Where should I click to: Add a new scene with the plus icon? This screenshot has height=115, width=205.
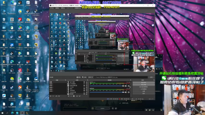click(x=50, y=96)
